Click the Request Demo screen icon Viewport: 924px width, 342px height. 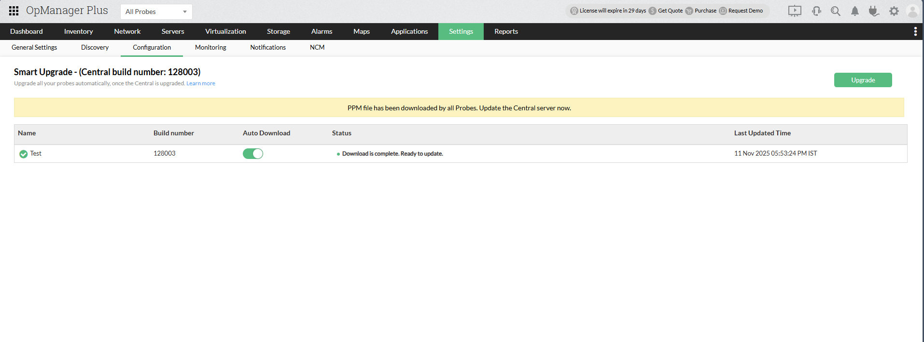pos(723,11)
